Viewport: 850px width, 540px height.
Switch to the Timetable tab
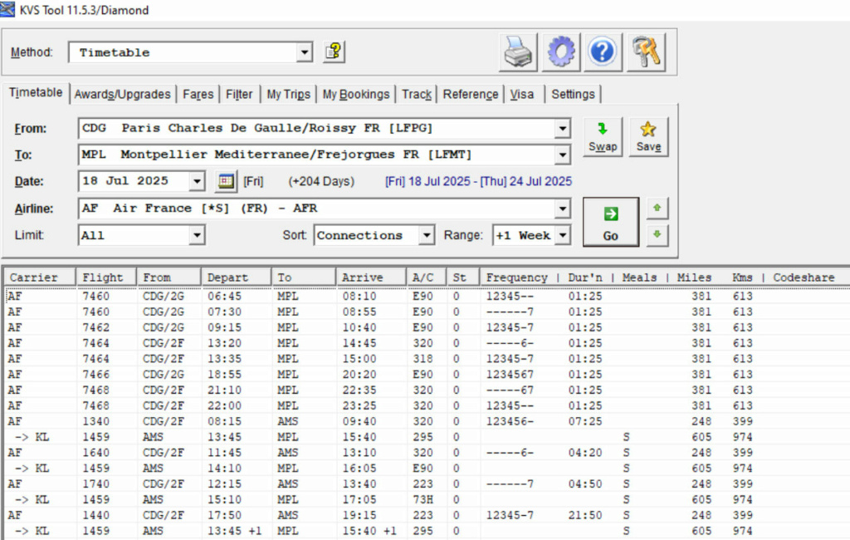click(x=36, y=93)
